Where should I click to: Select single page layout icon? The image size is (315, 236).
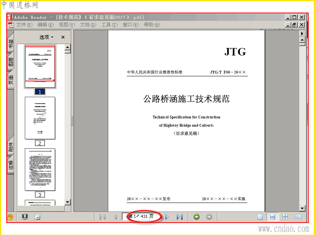point(260,217)
